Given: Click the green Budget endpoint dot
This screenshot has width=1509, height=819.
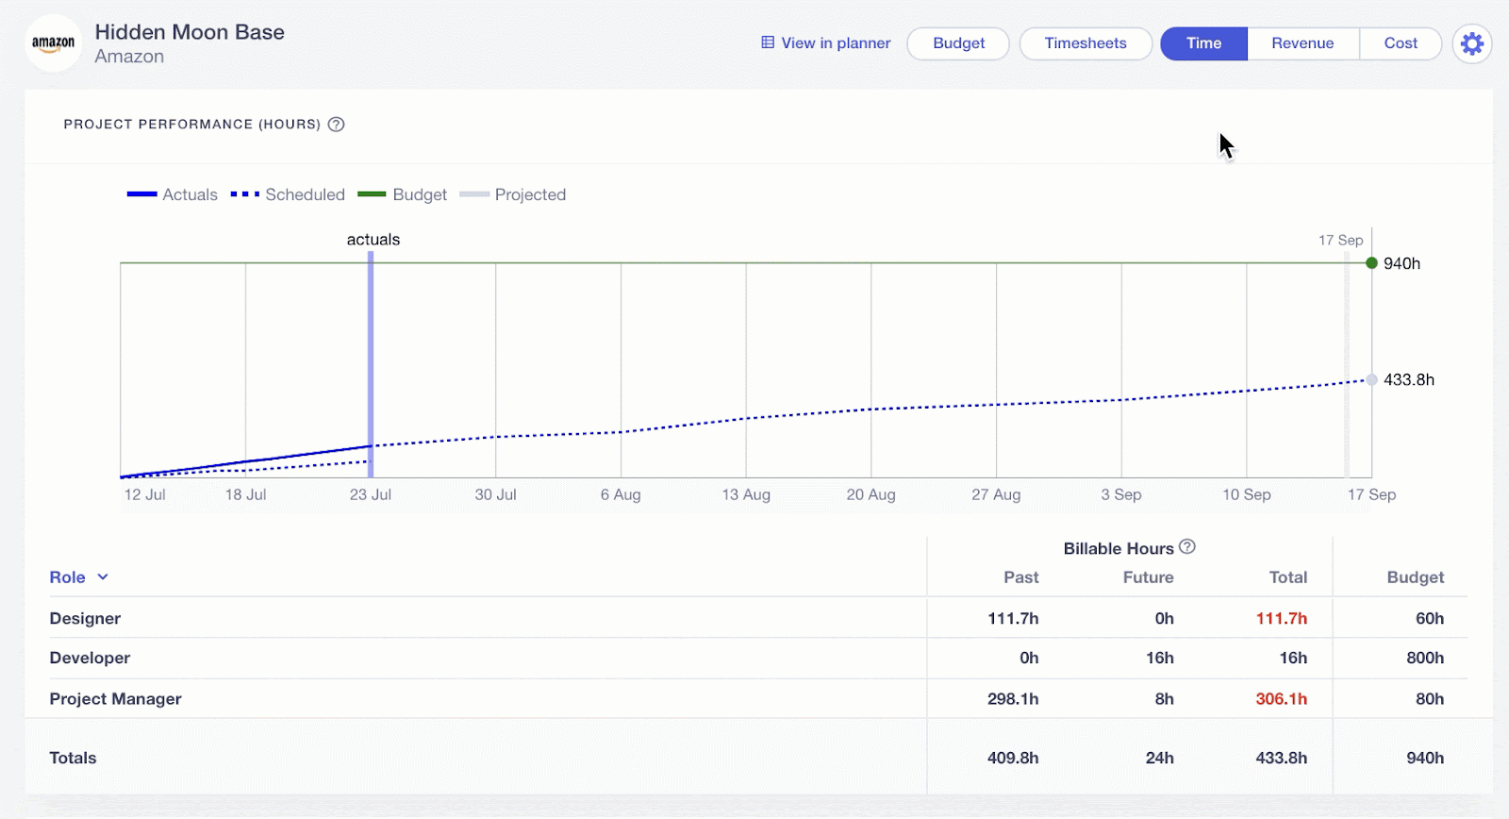Looking at the screenshot, I should (1371, 263).
